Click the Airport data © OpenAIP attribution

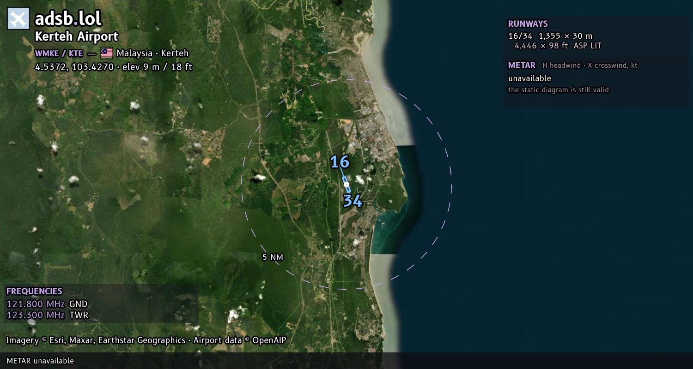pyautogui.click(x=240, y=340)
